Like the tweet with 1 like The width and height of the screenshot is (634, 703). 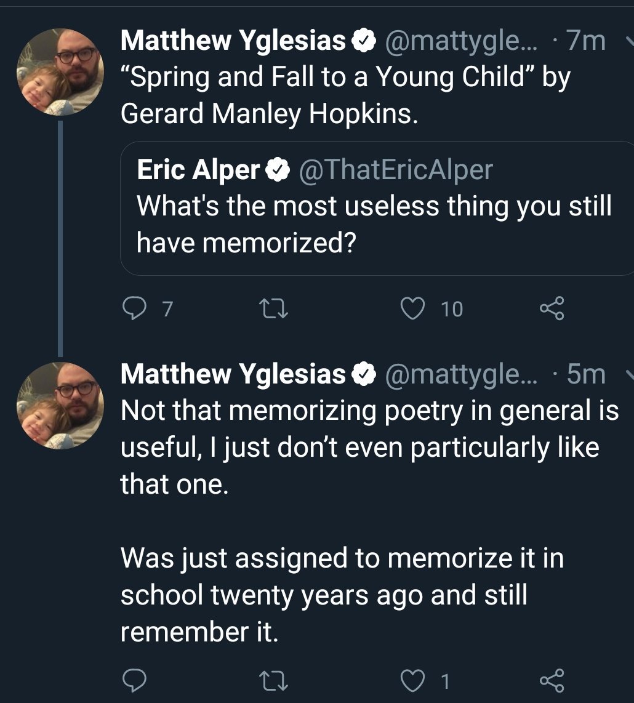pos(412,681)
